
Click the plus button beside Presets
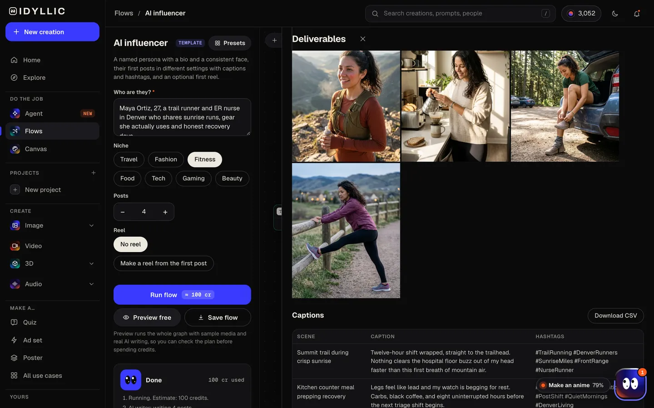tap(274, 40)
